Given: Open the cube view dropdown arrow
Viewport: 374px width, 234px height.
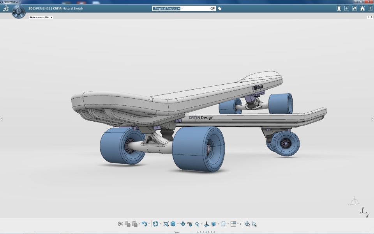Looking at the screenshot, I should tap(178, 224).
